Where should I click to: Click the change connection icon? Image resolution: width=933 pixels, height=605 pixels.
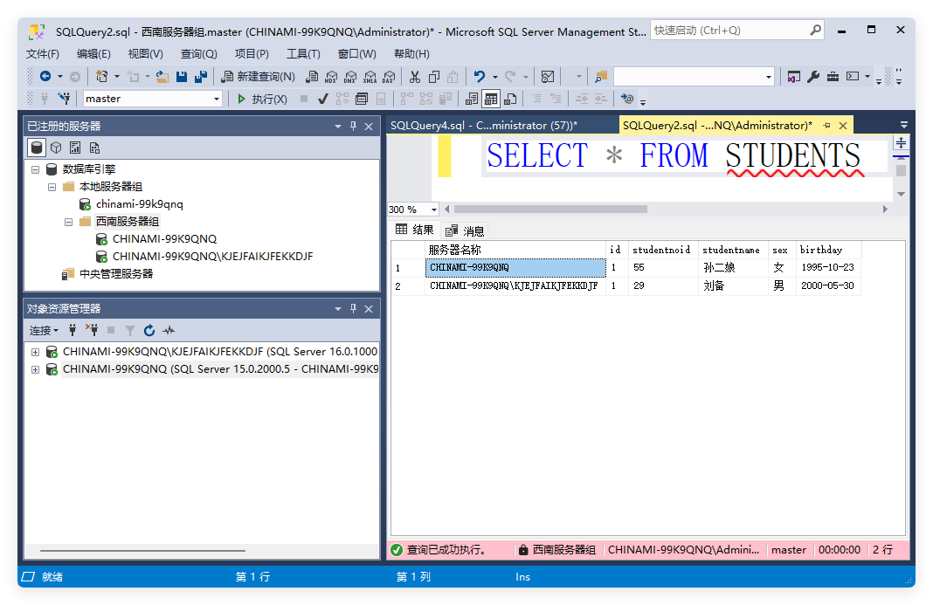pyautogui.click(x=64, y=98)
